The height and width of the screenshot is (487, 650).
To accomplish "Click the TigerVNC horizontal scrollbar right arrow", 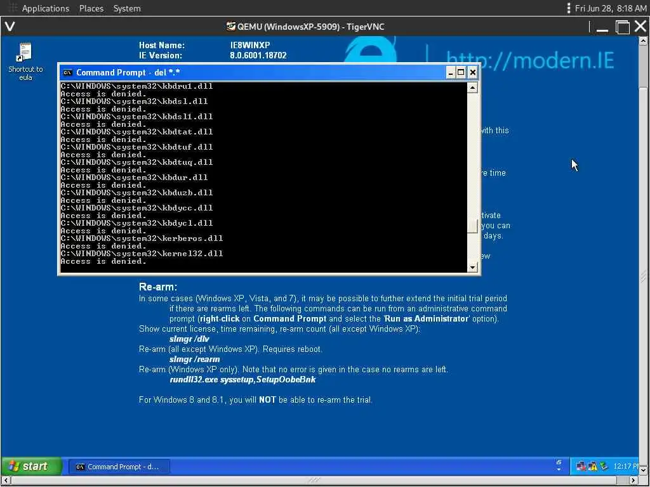I will [633, 480].
